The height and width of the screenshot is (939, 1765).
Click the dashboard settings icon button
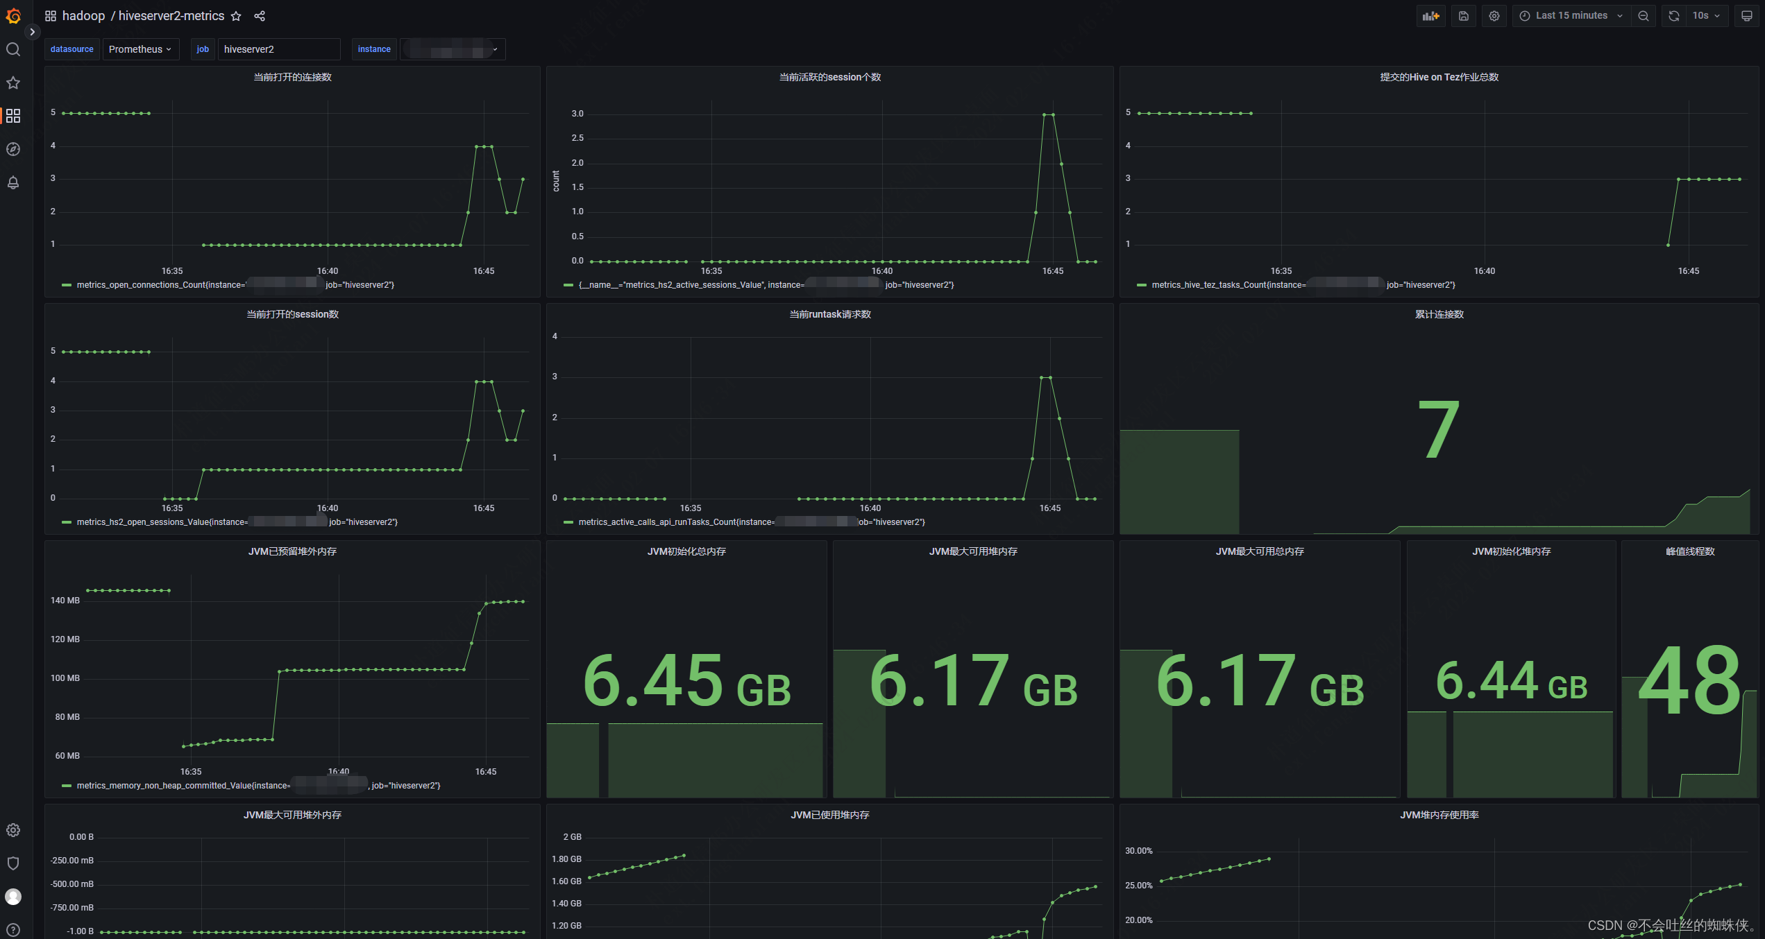click(1493, 15)
